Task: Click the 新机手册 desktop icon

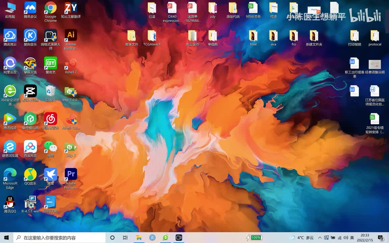Action: pos(51,204)
